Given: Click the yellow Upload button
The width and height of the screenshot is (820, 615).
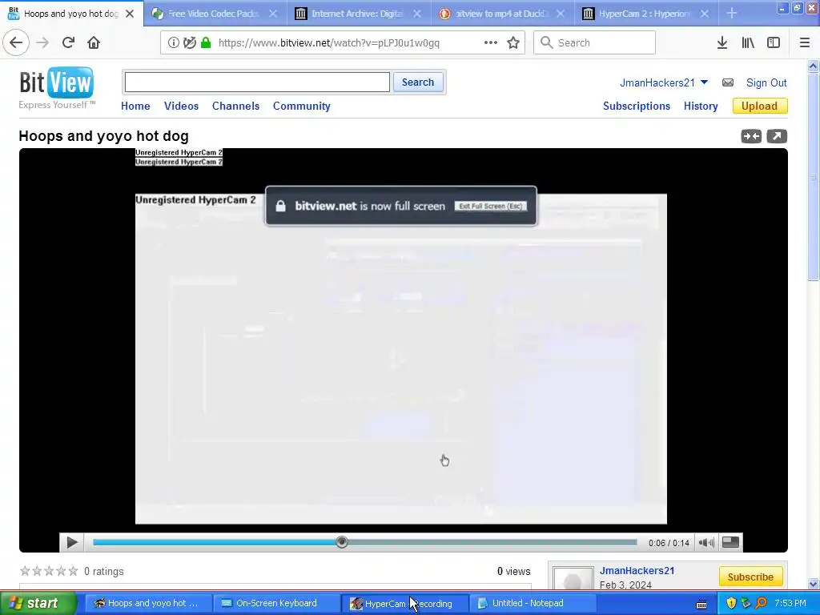Looking at the screenshot, I should pos(760,107).
